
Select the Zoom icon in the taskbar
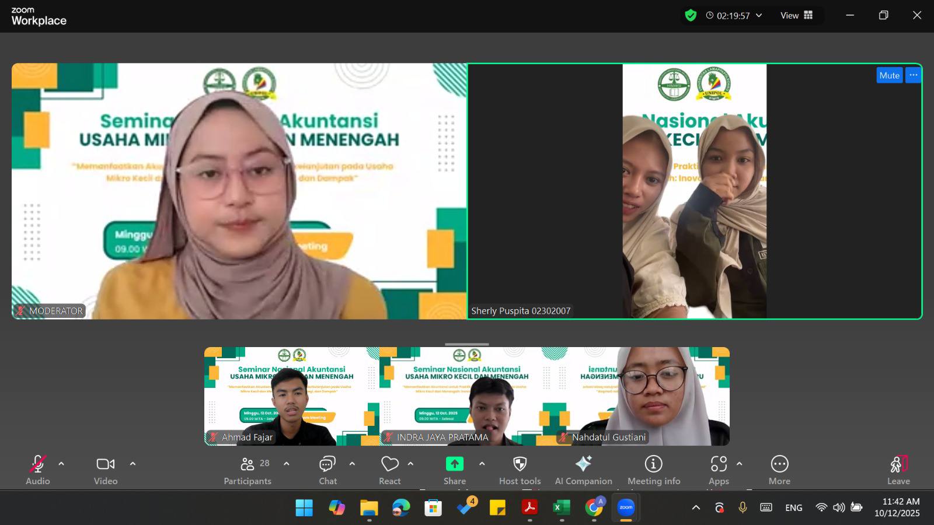coord(625,508)
